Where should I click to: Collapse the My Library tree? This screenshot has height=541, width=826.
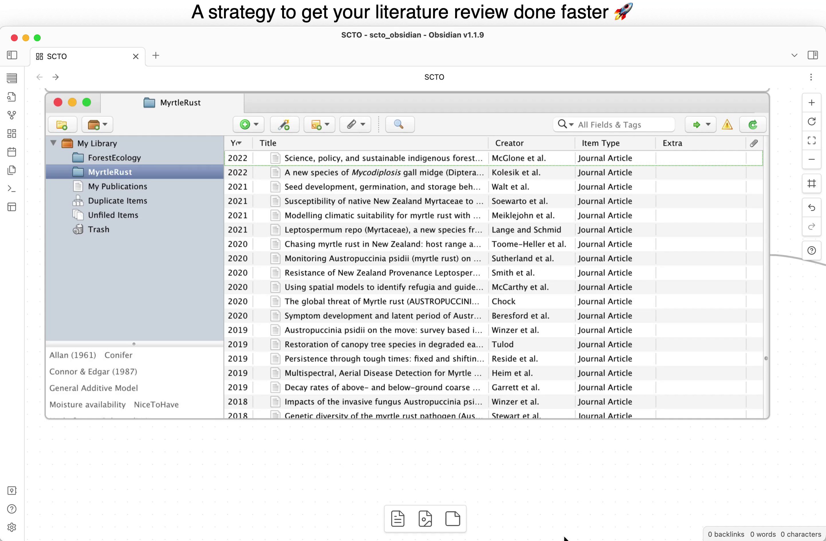coord(53,143)
